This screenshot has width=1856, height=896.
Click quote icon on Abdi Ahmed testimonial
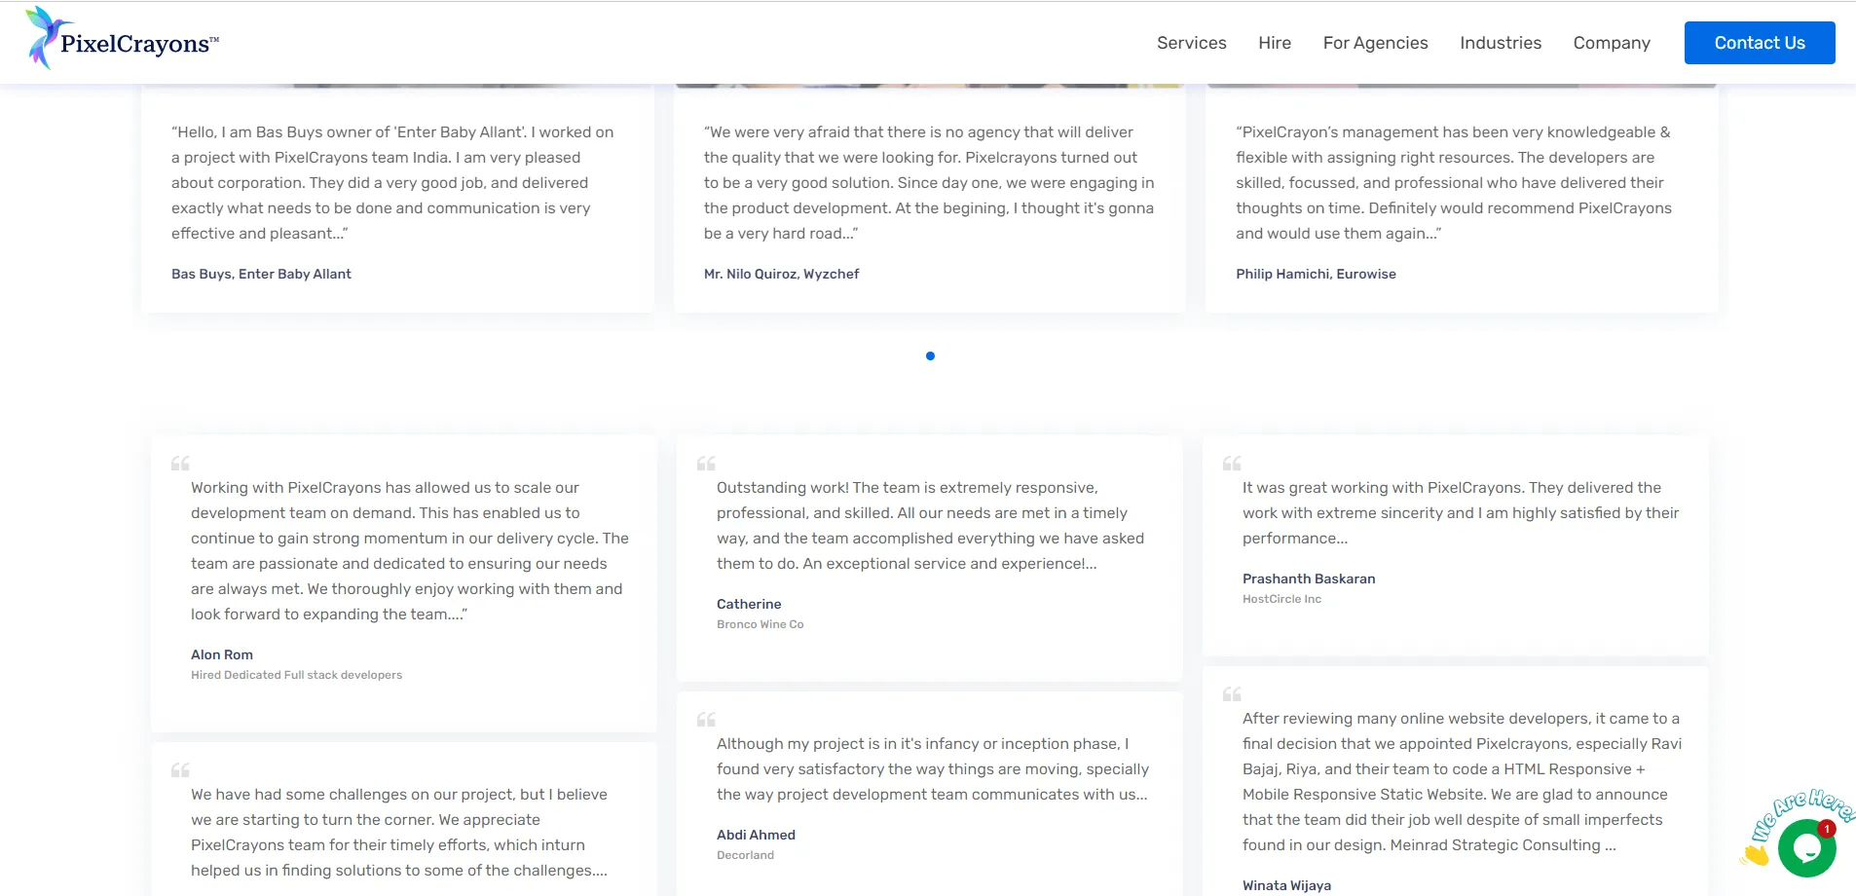706,720
